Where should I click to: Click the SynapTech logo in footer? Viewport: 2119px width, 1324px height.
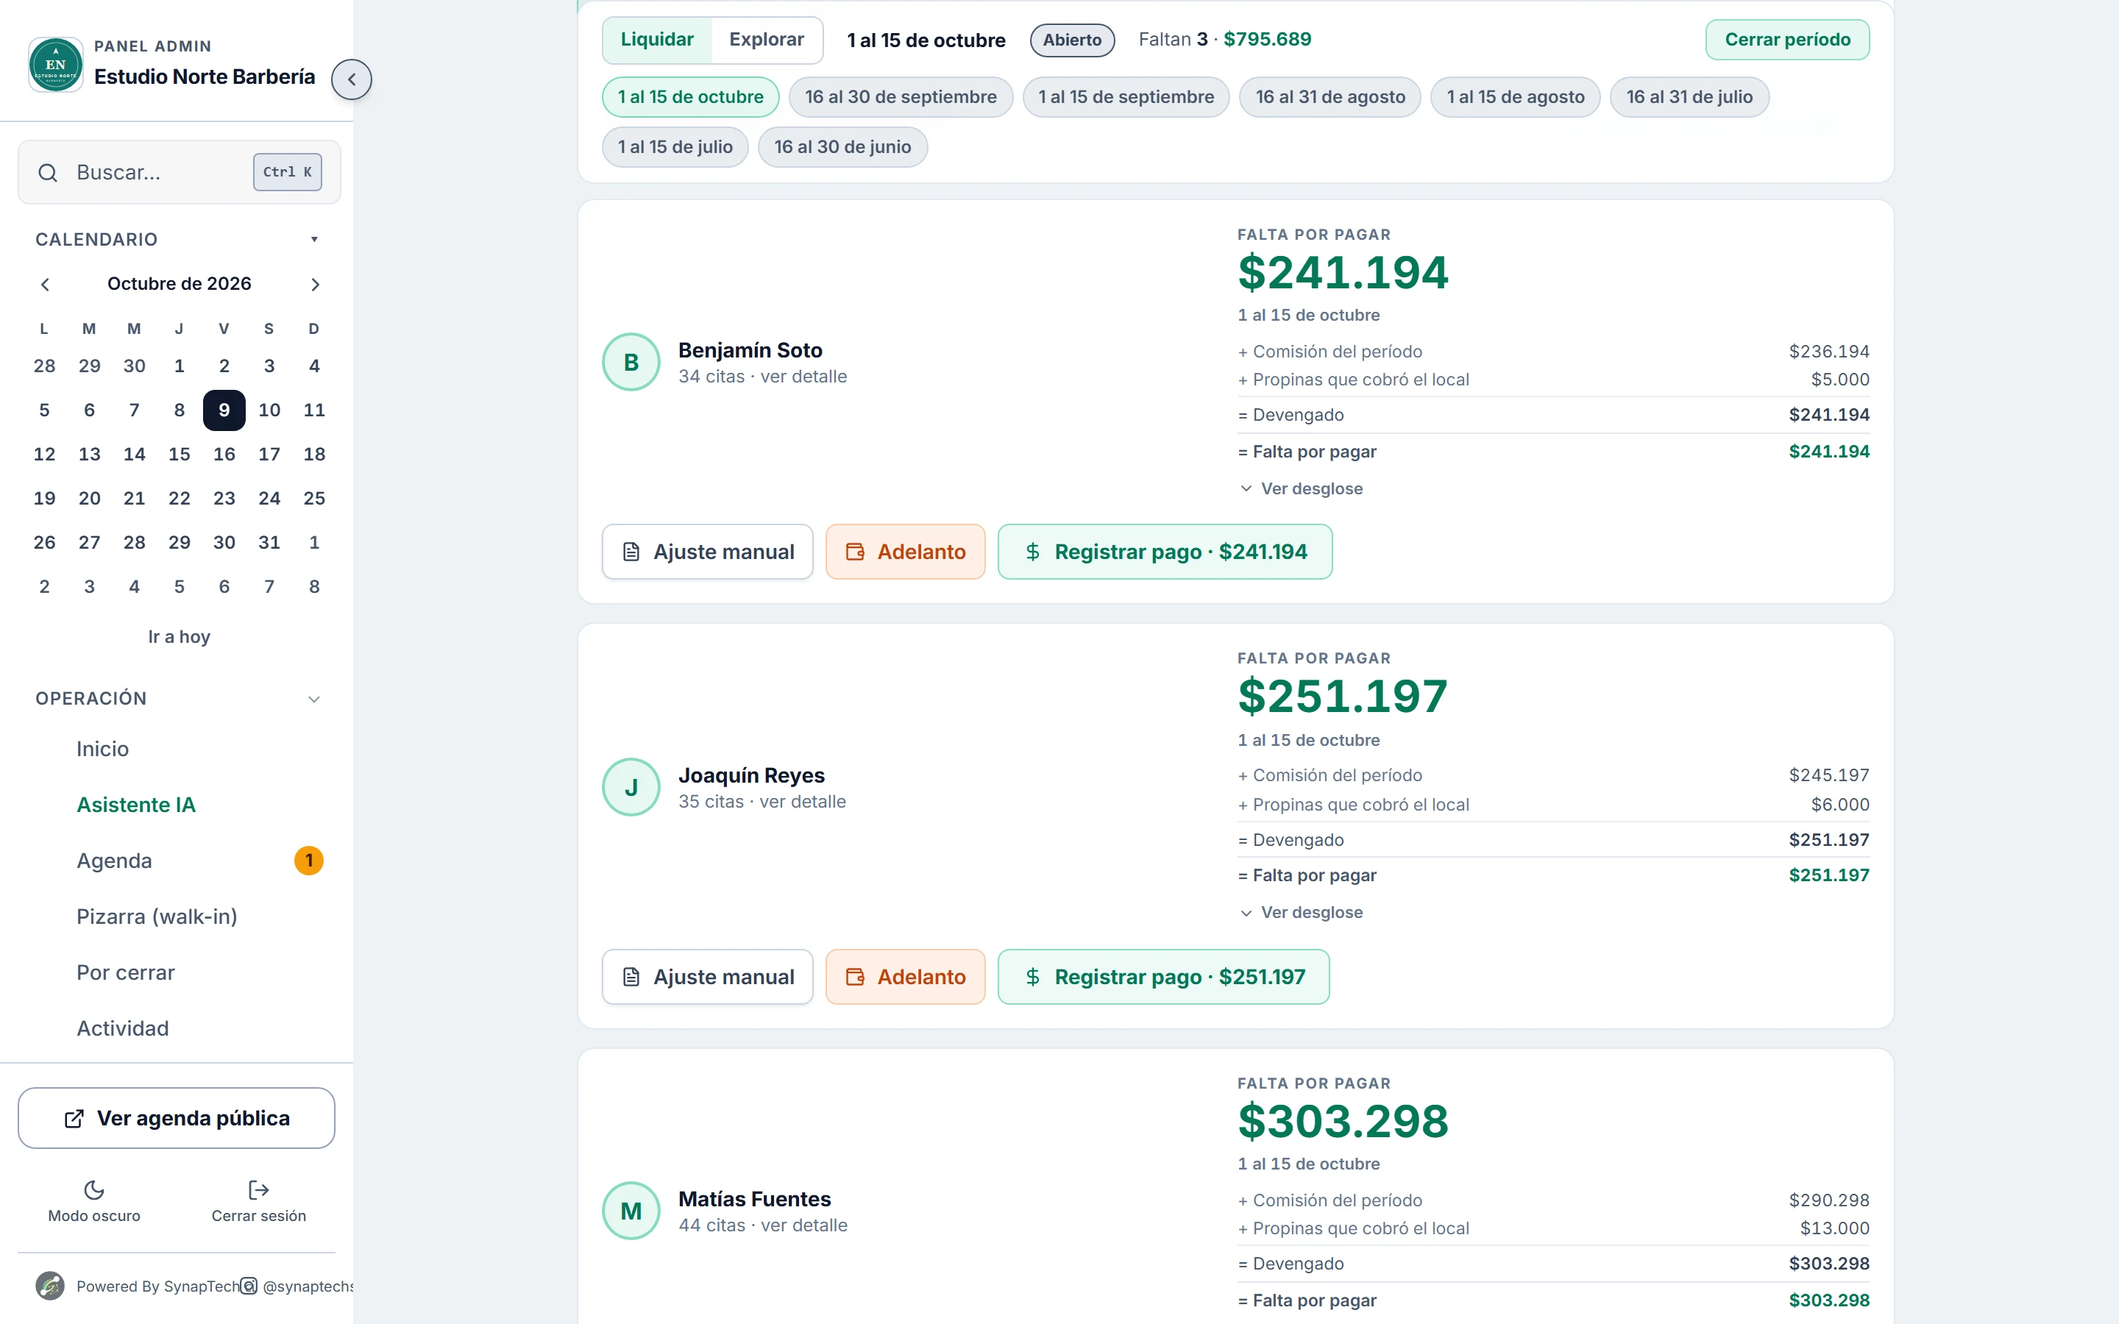pyautogui.click(x=50, y=1286)
